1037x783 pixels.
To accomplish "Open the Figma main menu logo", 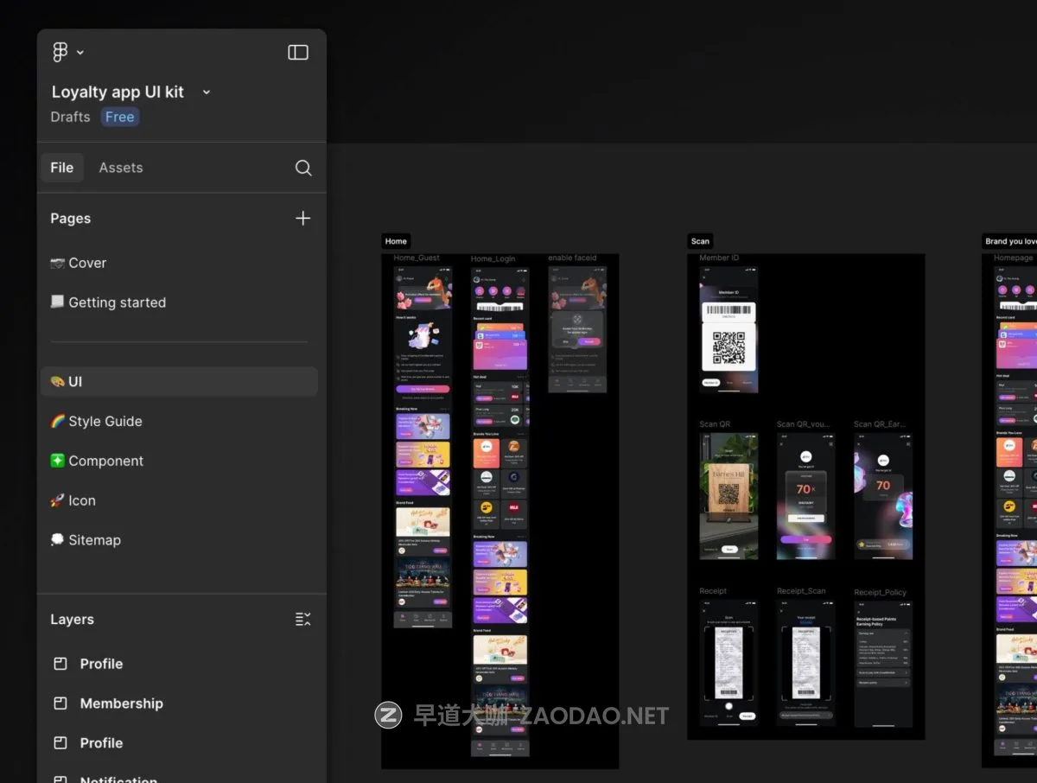I will pos(60,53).
